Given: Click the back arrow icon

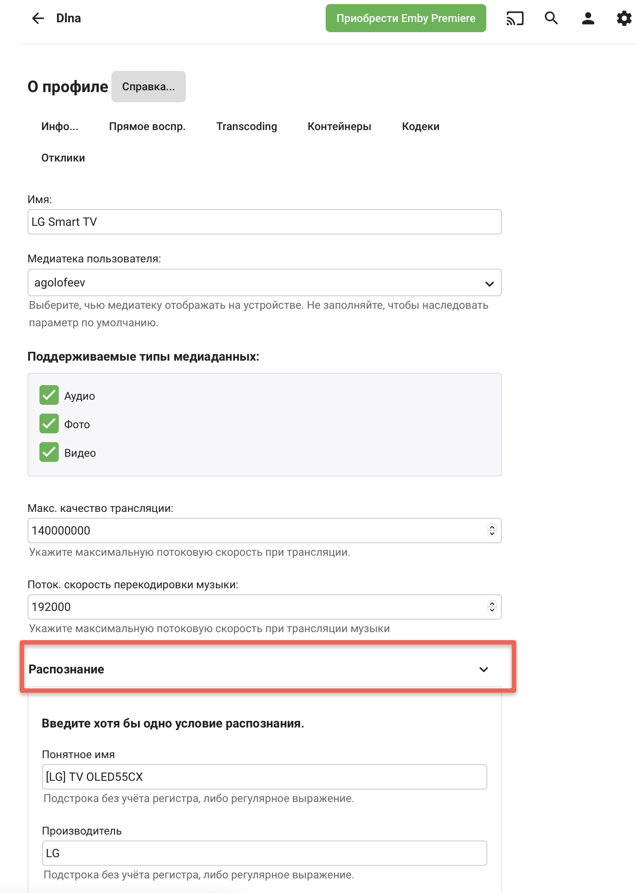Looking at the screenshot, I should coord(38,18).
